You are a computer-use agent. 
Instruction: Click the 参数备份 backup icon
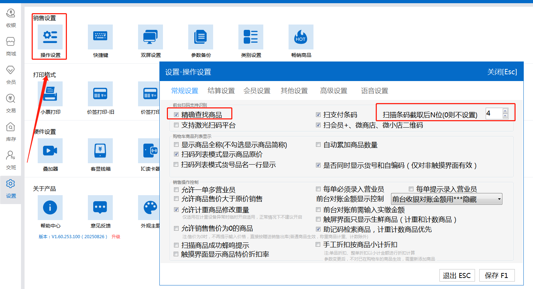pos(201,37)
